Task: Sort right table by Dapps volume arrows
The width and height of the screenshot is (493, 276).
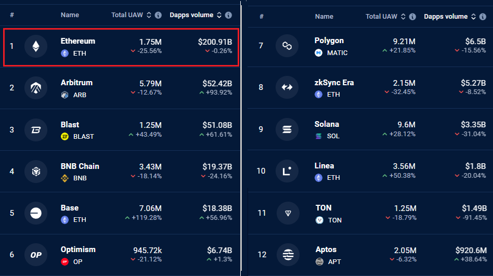Action: coord(474,17)
